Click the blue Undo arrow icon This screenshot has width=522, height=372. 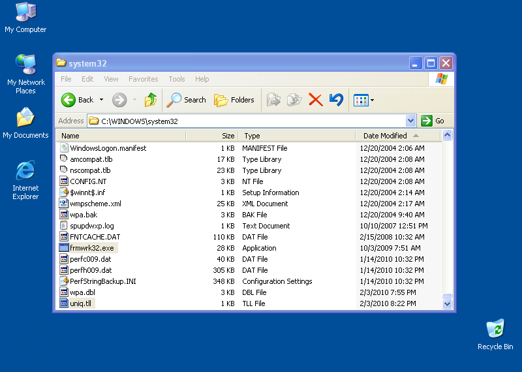(x=336, y=100)
